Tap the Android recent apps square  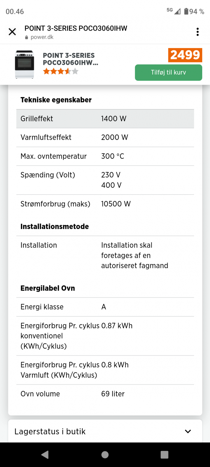[164, 454]
